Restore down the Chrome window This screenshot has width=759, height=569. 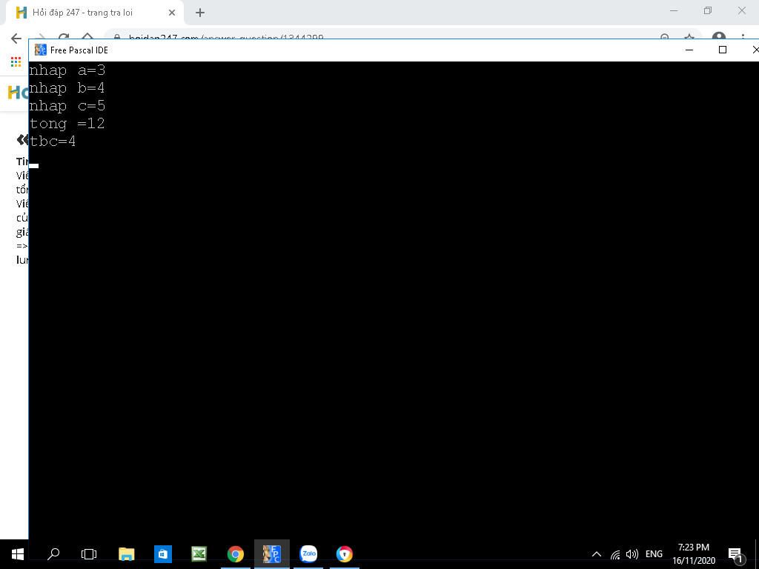click(x=708, y=10)
